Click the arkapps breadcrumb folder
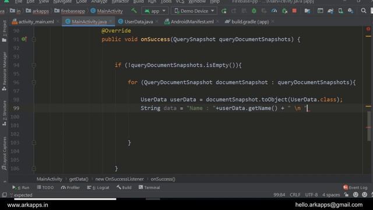 click(x=37, y=11)
